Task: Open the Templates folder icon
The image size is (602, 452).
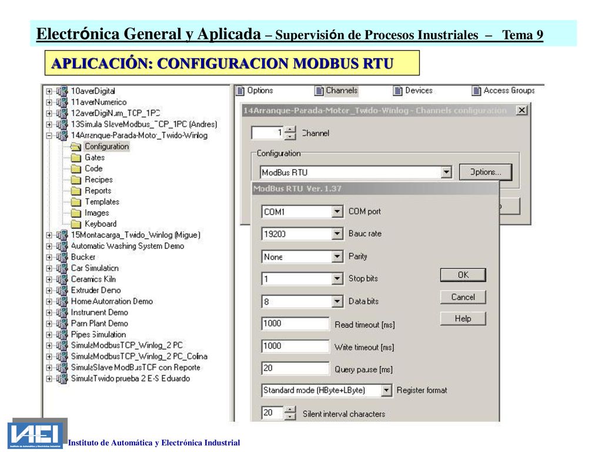Action: pyautogui.click(x=76, y=202)
